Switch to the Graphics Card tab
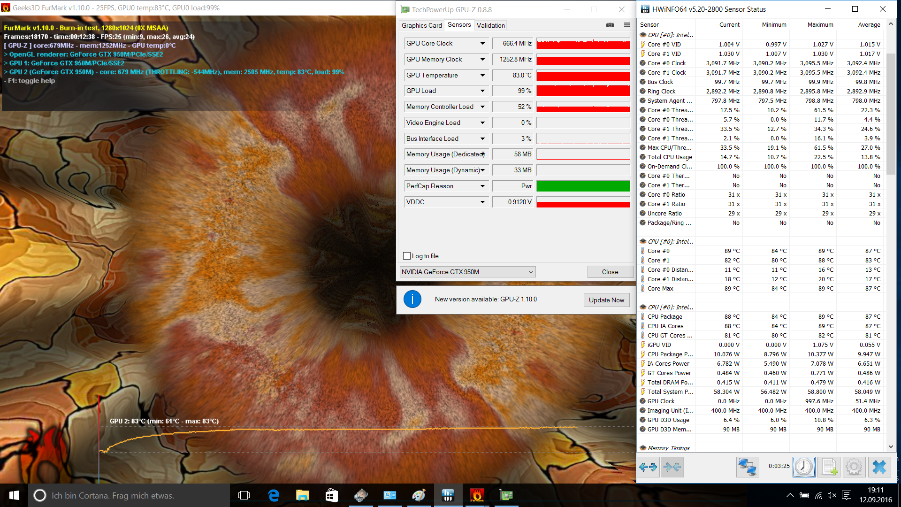Image resolution: width=901 pixels, height=507 pixels. pos(421,25)
